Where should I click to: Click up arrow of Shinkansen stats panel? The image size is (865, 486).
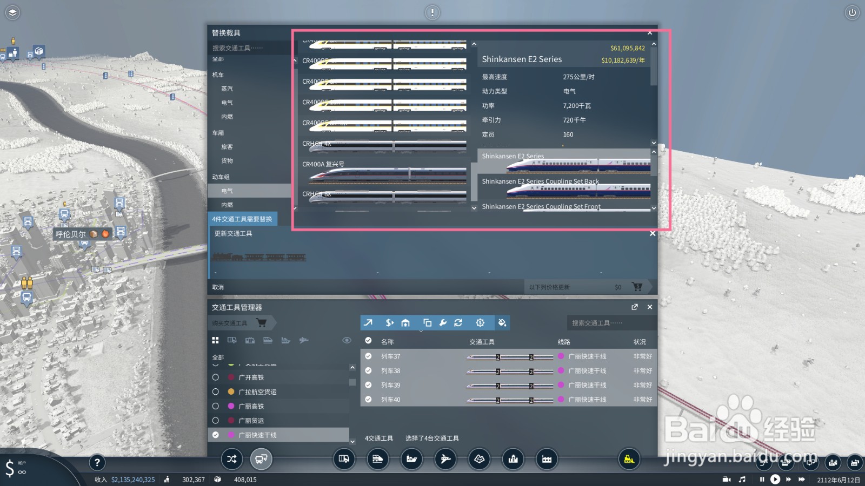point(654,44)
